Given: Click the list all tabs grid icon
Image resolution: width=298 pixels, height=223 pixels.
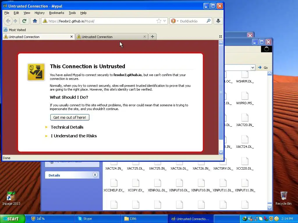Looking at the screenshot, I should tap(221, 37).
